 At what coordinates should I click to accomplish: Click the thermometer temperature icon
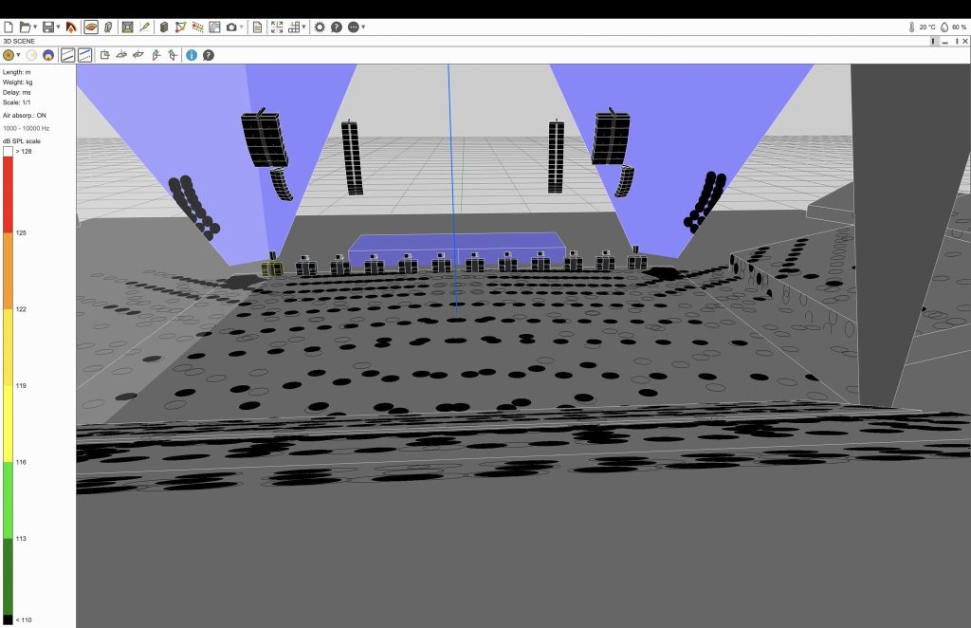coord(911,28)
